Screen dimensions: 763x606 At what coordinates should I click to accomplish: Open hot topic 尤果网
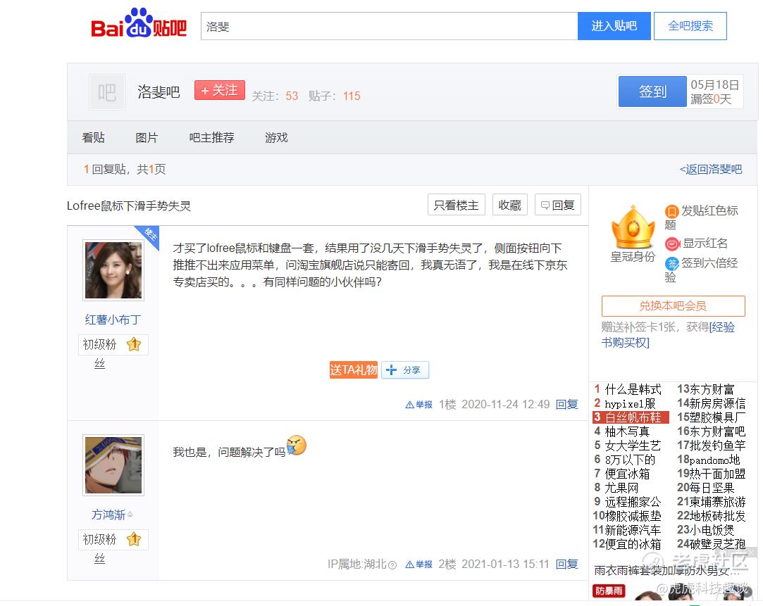(x=621, y=488)
